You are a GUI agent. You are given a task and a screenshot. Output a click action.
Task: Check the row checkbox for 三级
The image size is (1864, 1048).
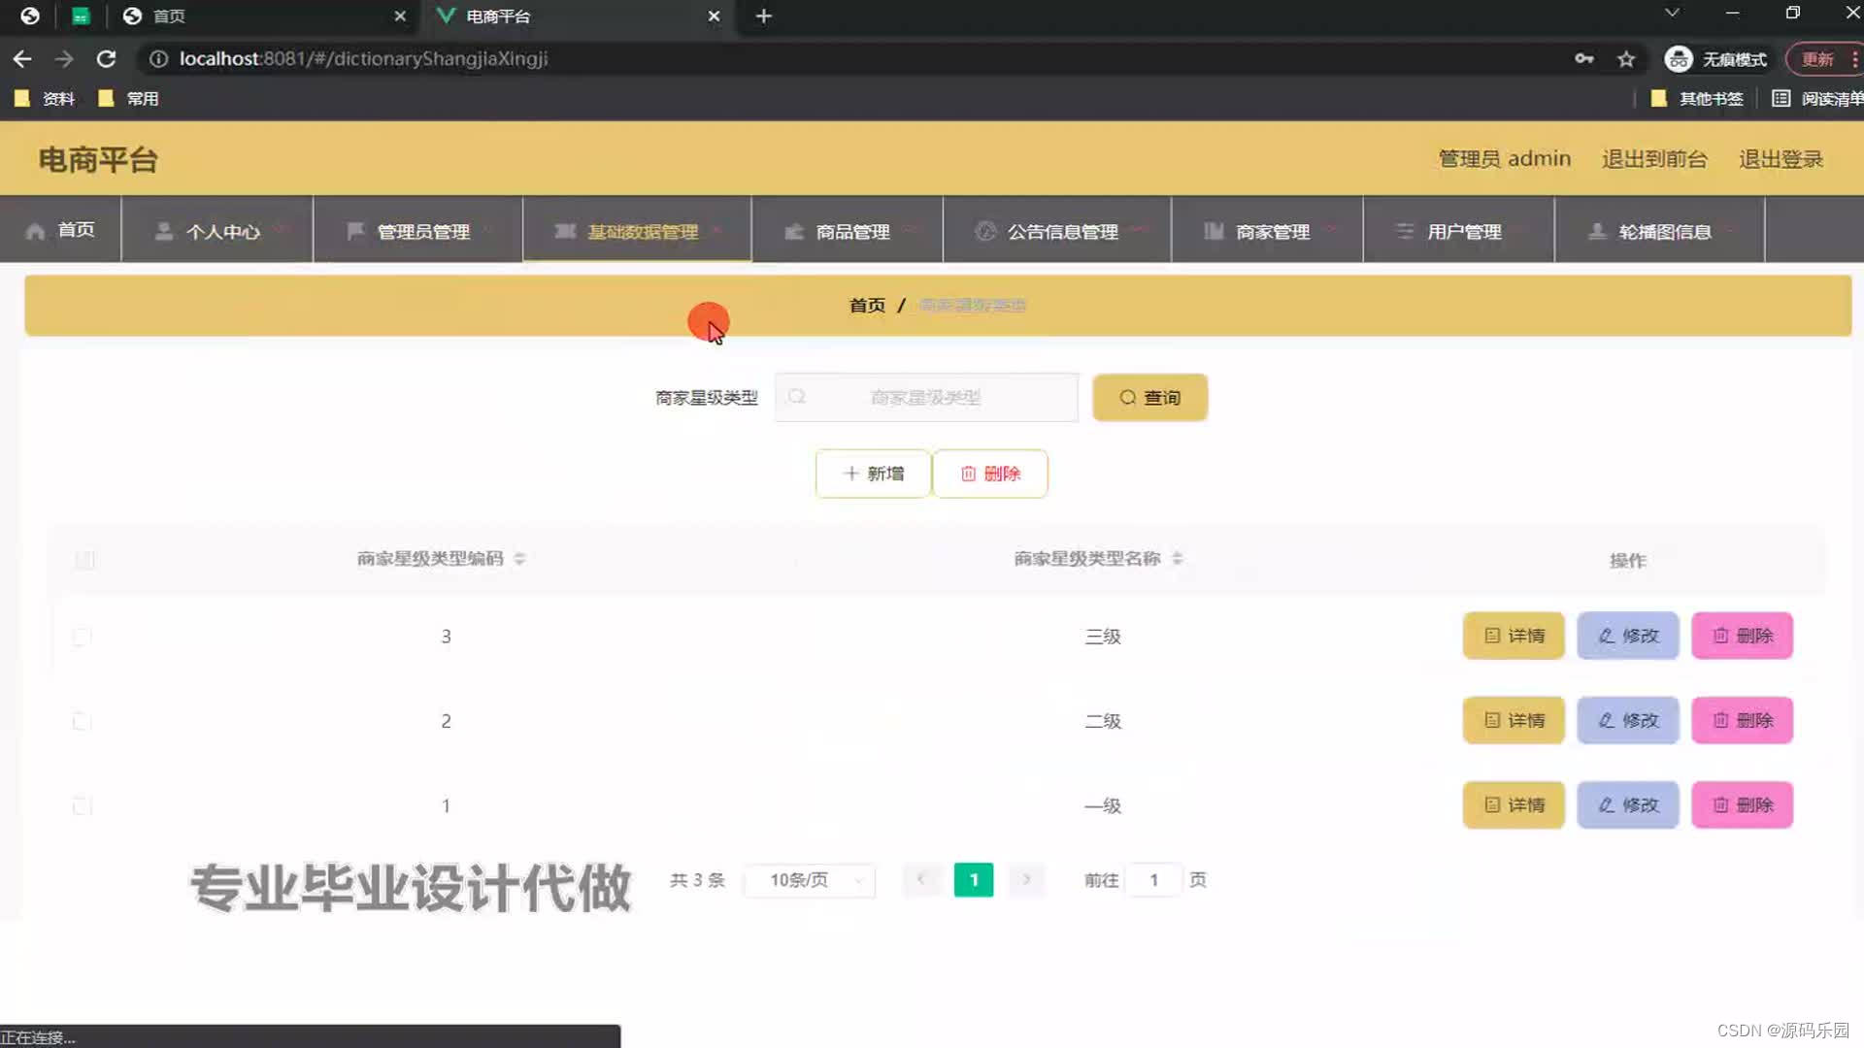pyautogui.click(x=82, y=637)
